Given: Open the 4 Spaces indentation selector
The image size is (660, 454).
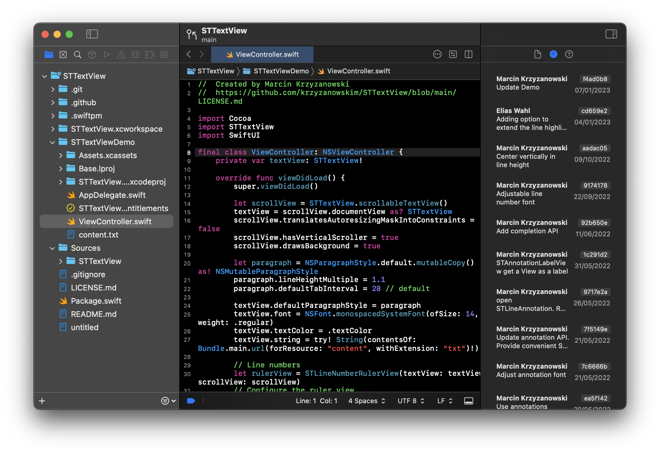Looking at the screenshot, I should pos(367,401).
